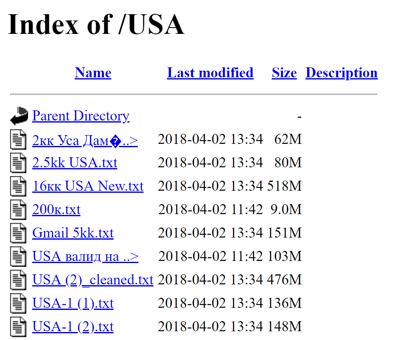Click the file icon next to "USA-1 (1).txt"
Viewport: 393px width, 340px height.
coord(17,303)
